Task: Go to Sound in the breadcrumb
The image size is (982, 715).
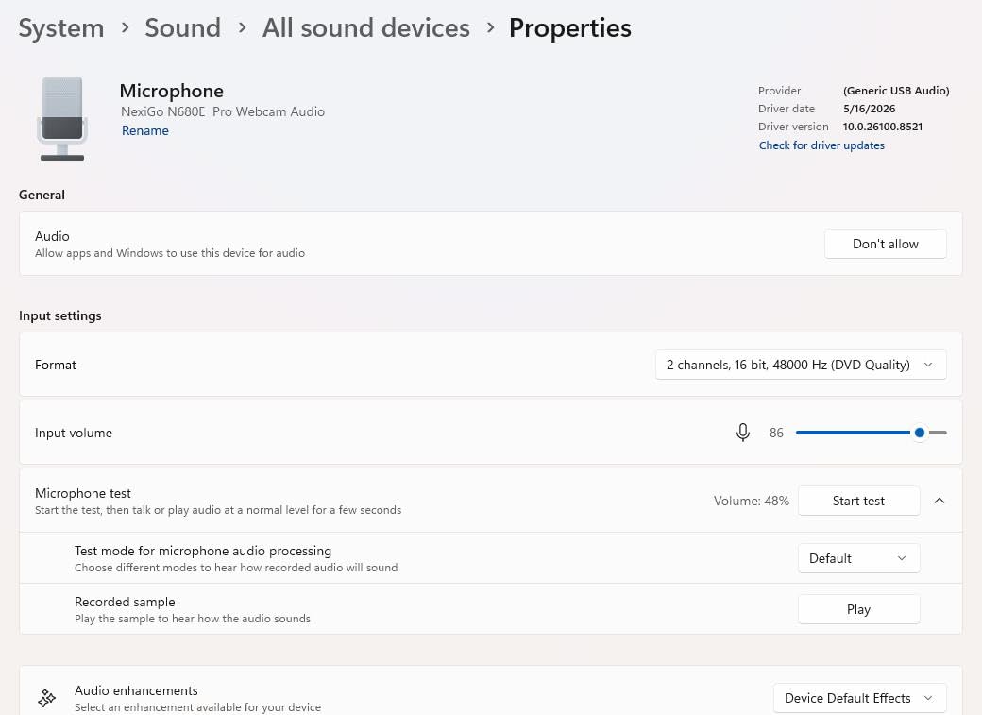Action: pyautogui.click(x=183, y=28)
